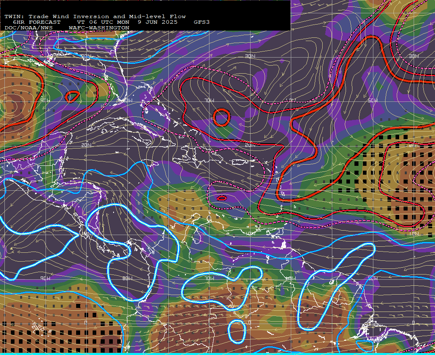435x355 pixels.
Task: Click the "DOC/NOAA/NWS" source text
Action: point(29,28)
